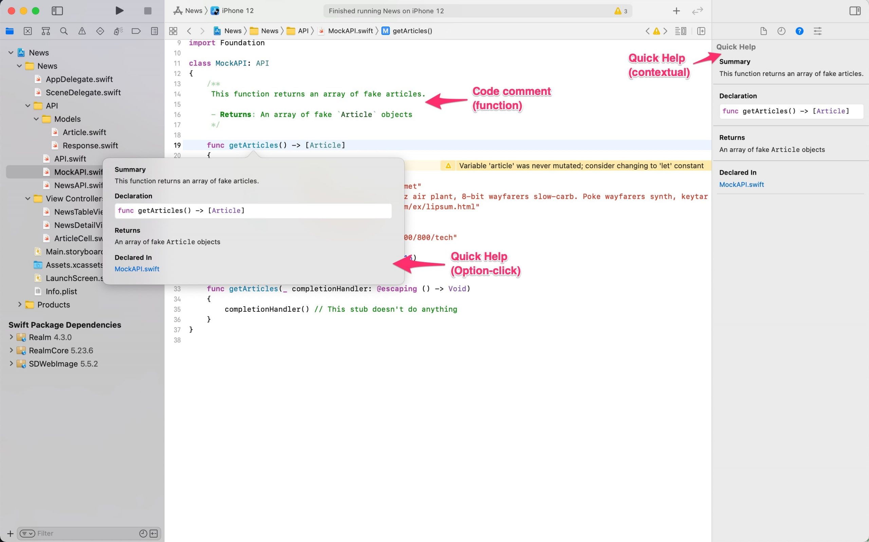Click getArticles function name on line 19
869x542 pixels.
coord(253,145)
